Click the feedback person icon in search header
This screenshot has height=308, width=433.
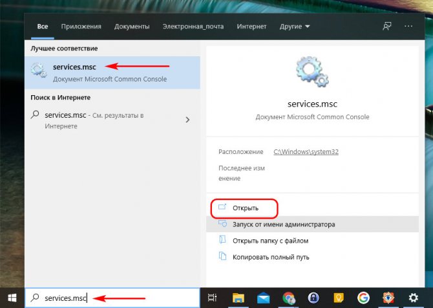387,27
